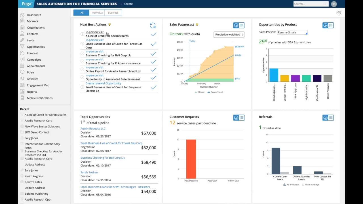Open the Create menu in header
Image resolution: width=363 pixels, height=204 pixels.
pos(126,4)
